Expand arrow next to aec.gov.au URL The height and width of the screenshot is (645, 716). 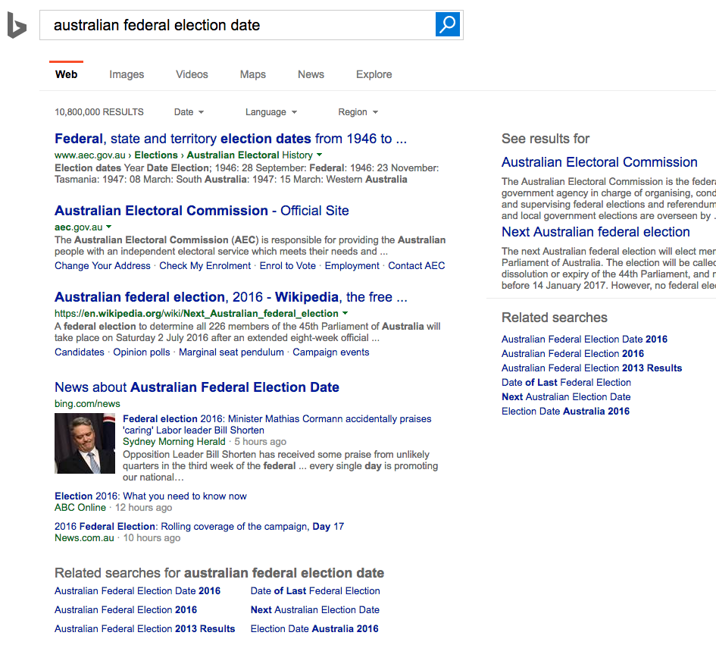click(x=109, y=227)
